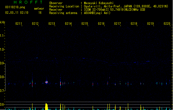The image size is (173, 110).
Task: Click the 1.0 kHz axis label
Action: point(2,50)
